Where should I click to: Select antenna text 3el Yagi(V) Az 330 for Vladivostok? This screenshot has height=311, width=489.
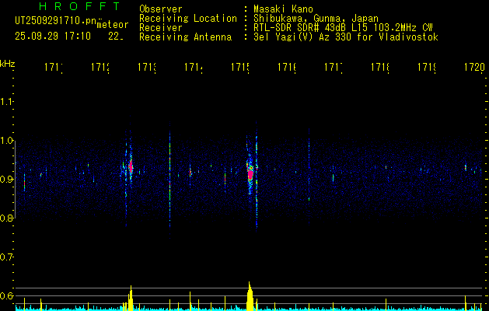click(x=346, y=37)
